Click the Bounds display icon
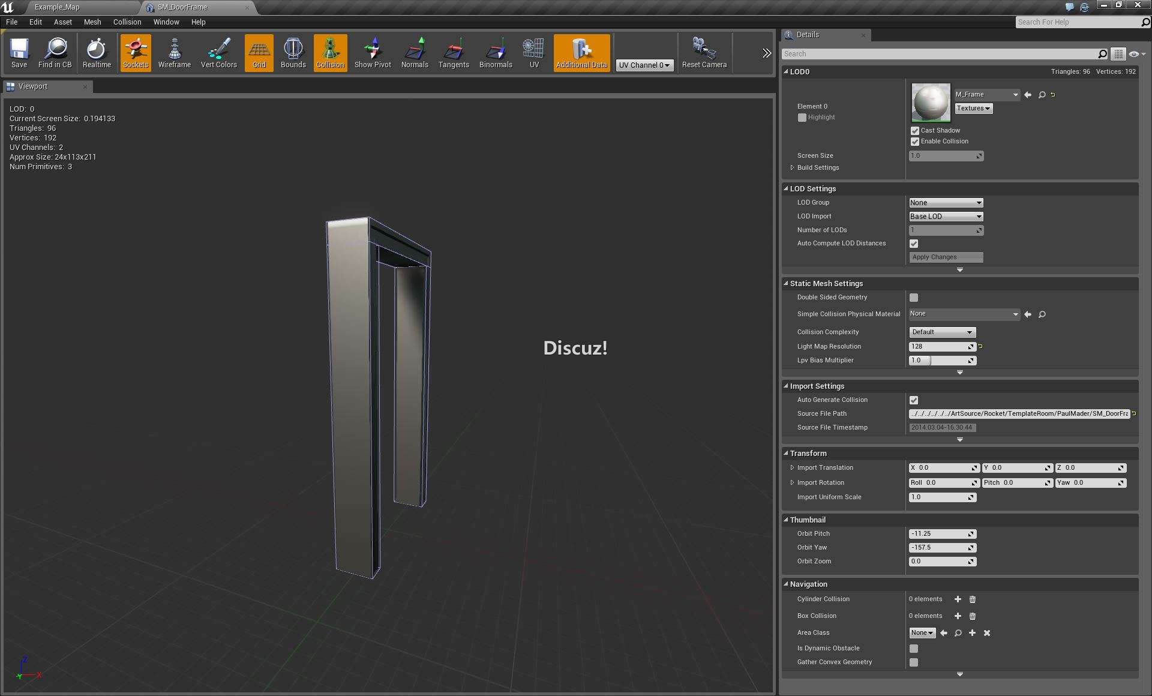This screenshot has width=1152, height=696. (x=294, y=51)
